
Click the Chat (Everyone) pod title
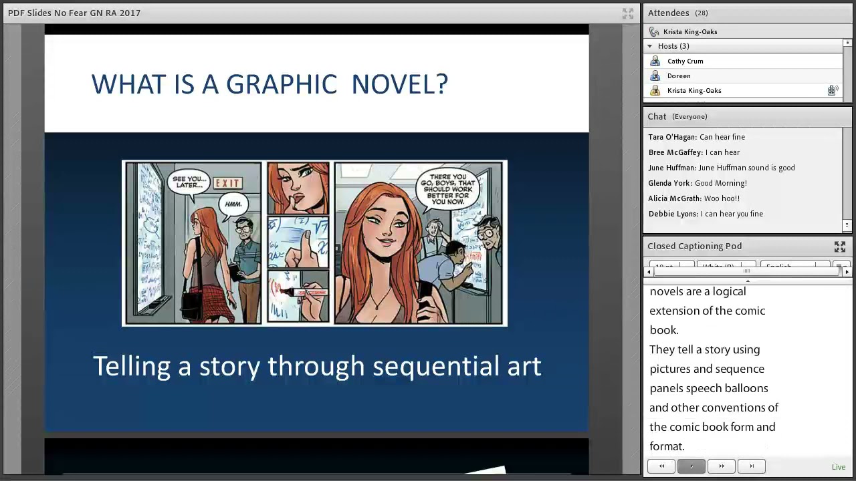click(677, 116)
